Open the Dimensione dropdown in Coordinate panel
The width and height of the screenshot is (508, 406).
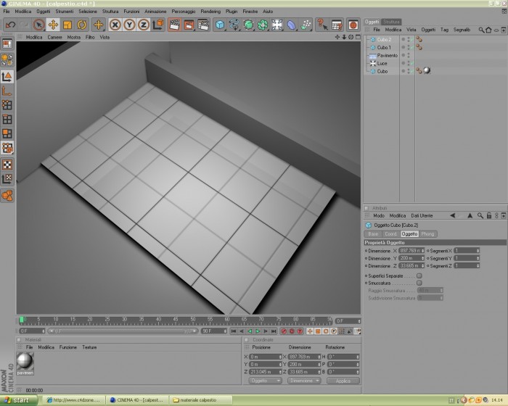point(304,381)
